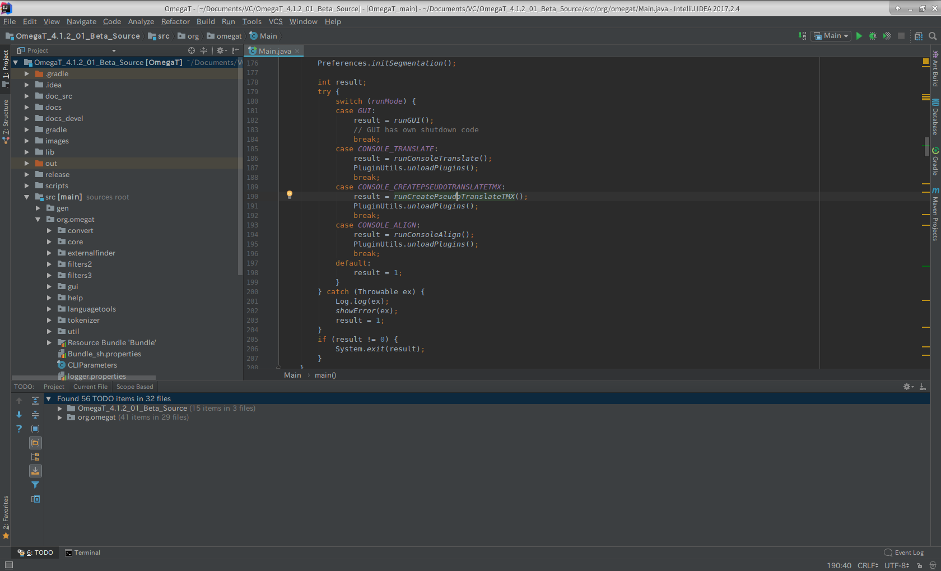Go to next TODO with down arrow

point(19,415)
